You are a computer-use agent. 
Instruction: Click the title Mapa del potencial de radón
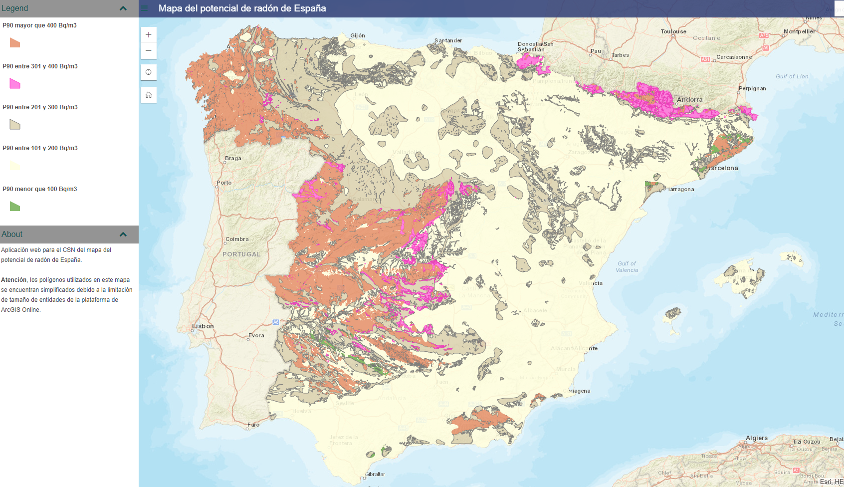pos(242,8)
